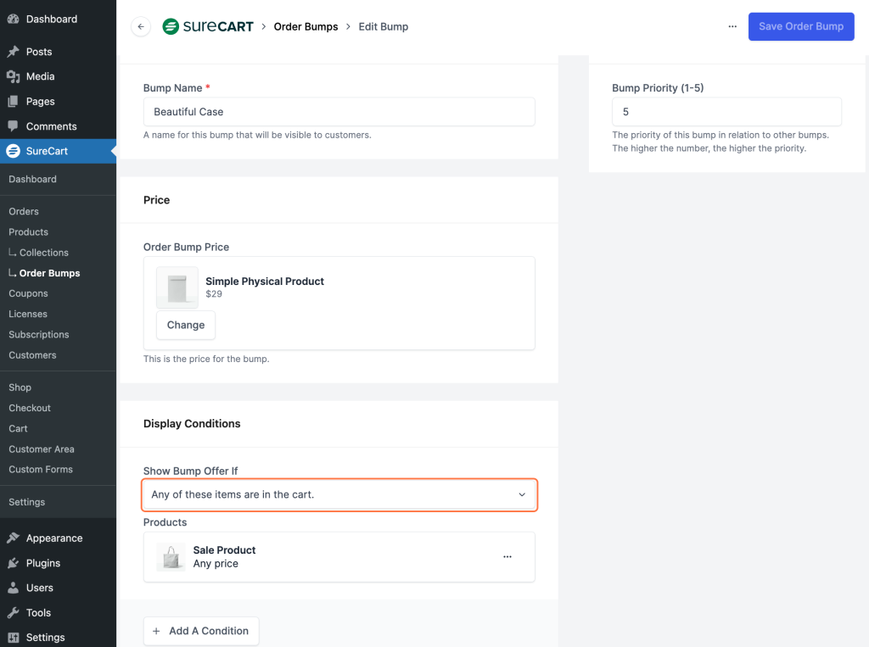The image size is (869, 647).
Task: Click Order Bumps breadcrumb link
Action: point(306,26)
